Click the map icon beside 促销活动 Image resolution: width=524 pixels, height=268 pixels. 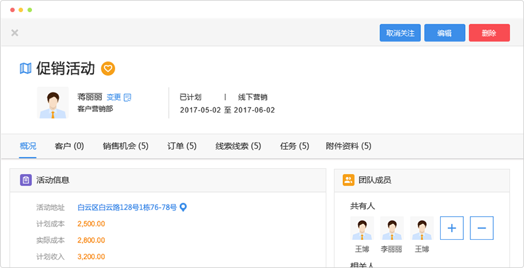point(26,68)
